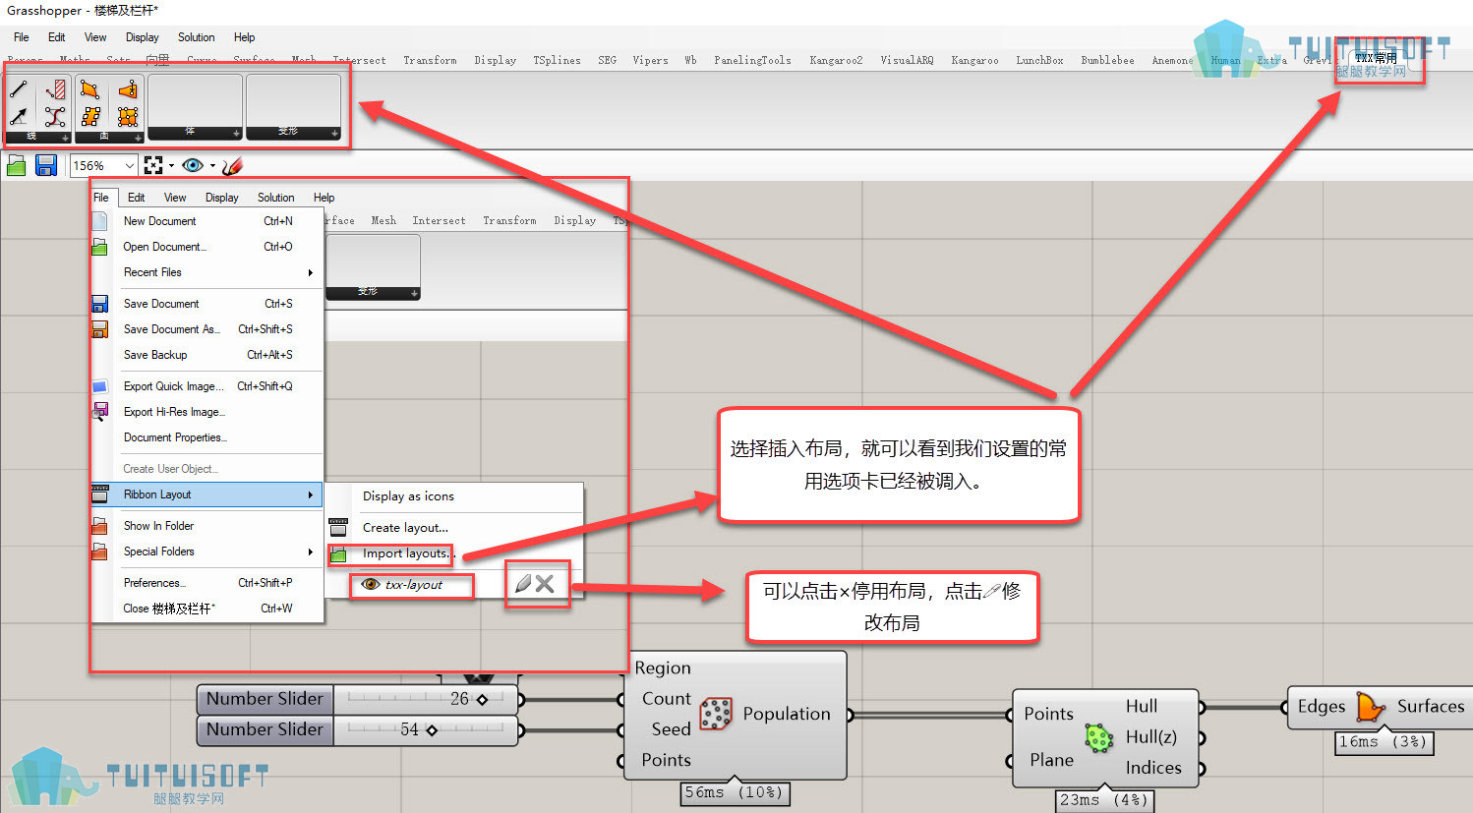This screenshot has height=813, width=1473.
Task: Select the Line component icon
Action: click(x=19, y=89)
